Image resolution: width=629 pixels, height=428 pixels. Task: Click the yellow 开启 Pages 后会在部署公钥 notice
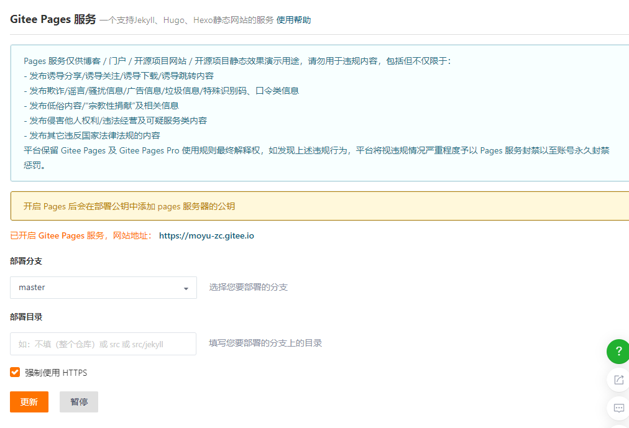319,206
